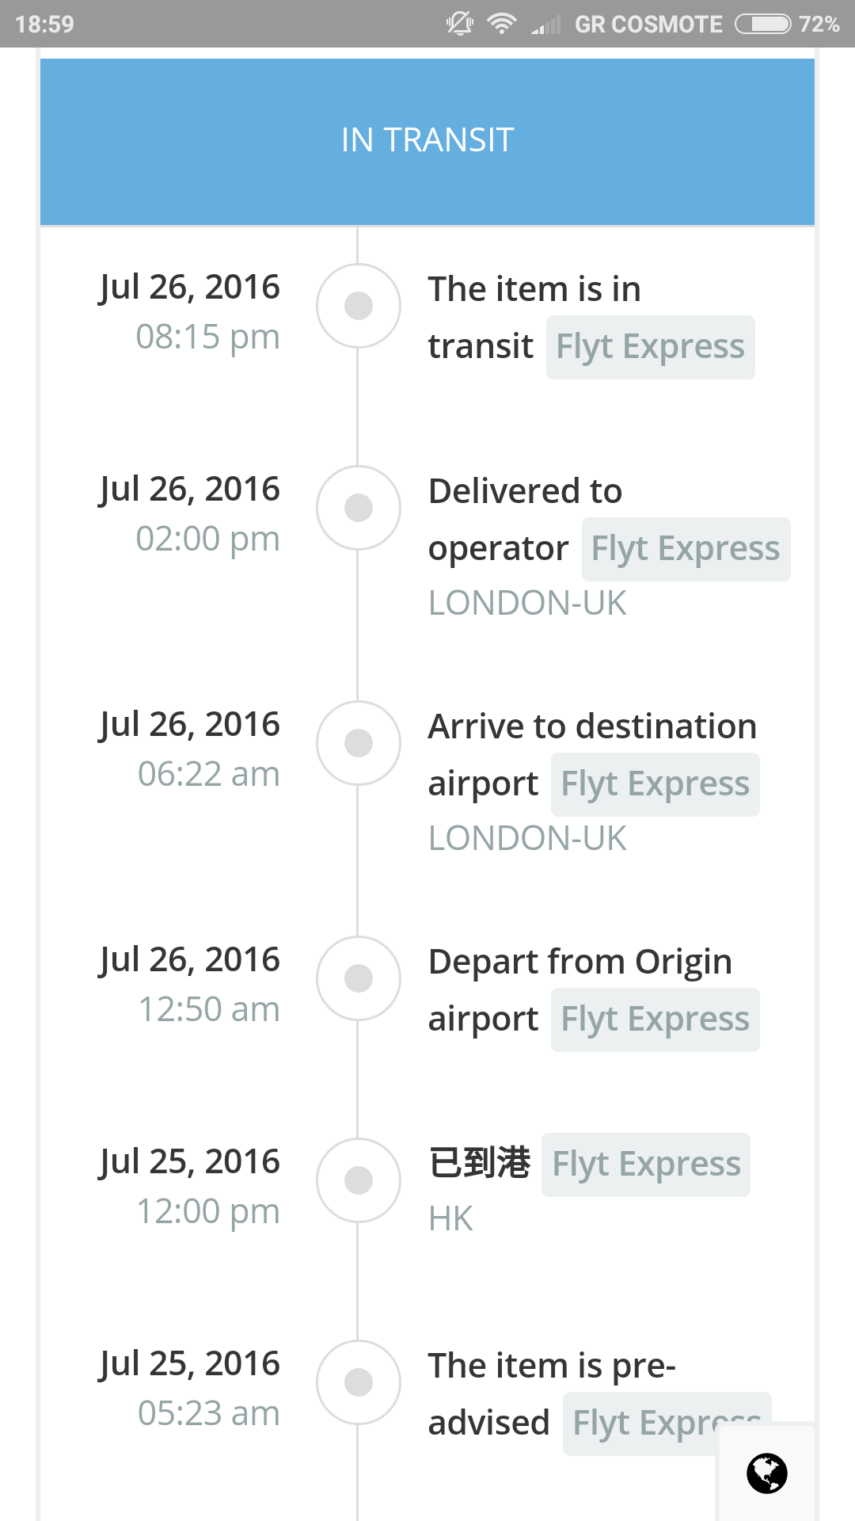
Task: Tap the muted notification bell icon
Action: pyautogui.click(x=459, y=24)
